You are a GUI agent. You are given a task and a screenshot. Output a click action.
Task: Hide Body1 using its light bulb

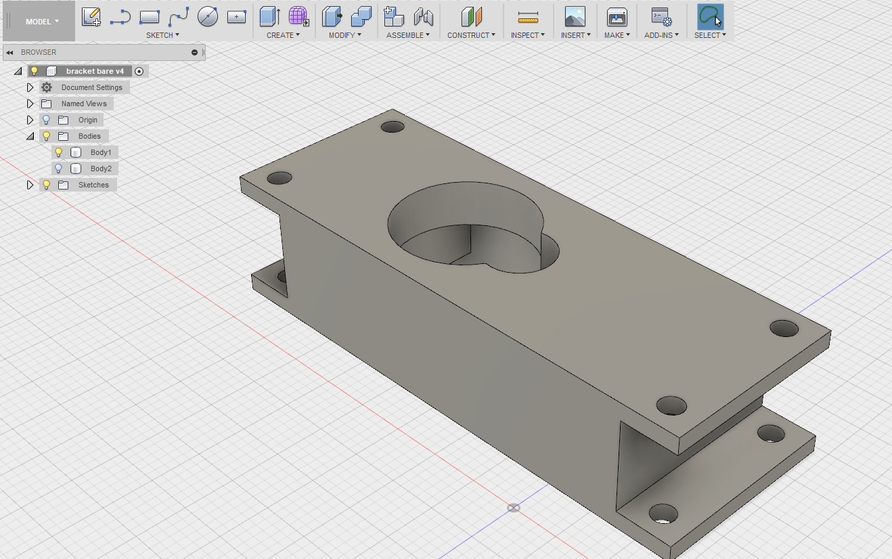pyautogui.click(x=58, y=152)
